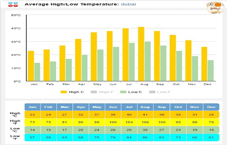This screenshot has width=227, height=145.
Task: Click the High °C row label
Action: point(15,115)
